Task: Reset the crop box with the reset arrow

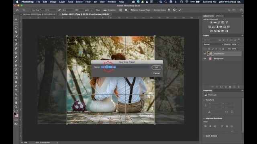Action: (169, 10)
